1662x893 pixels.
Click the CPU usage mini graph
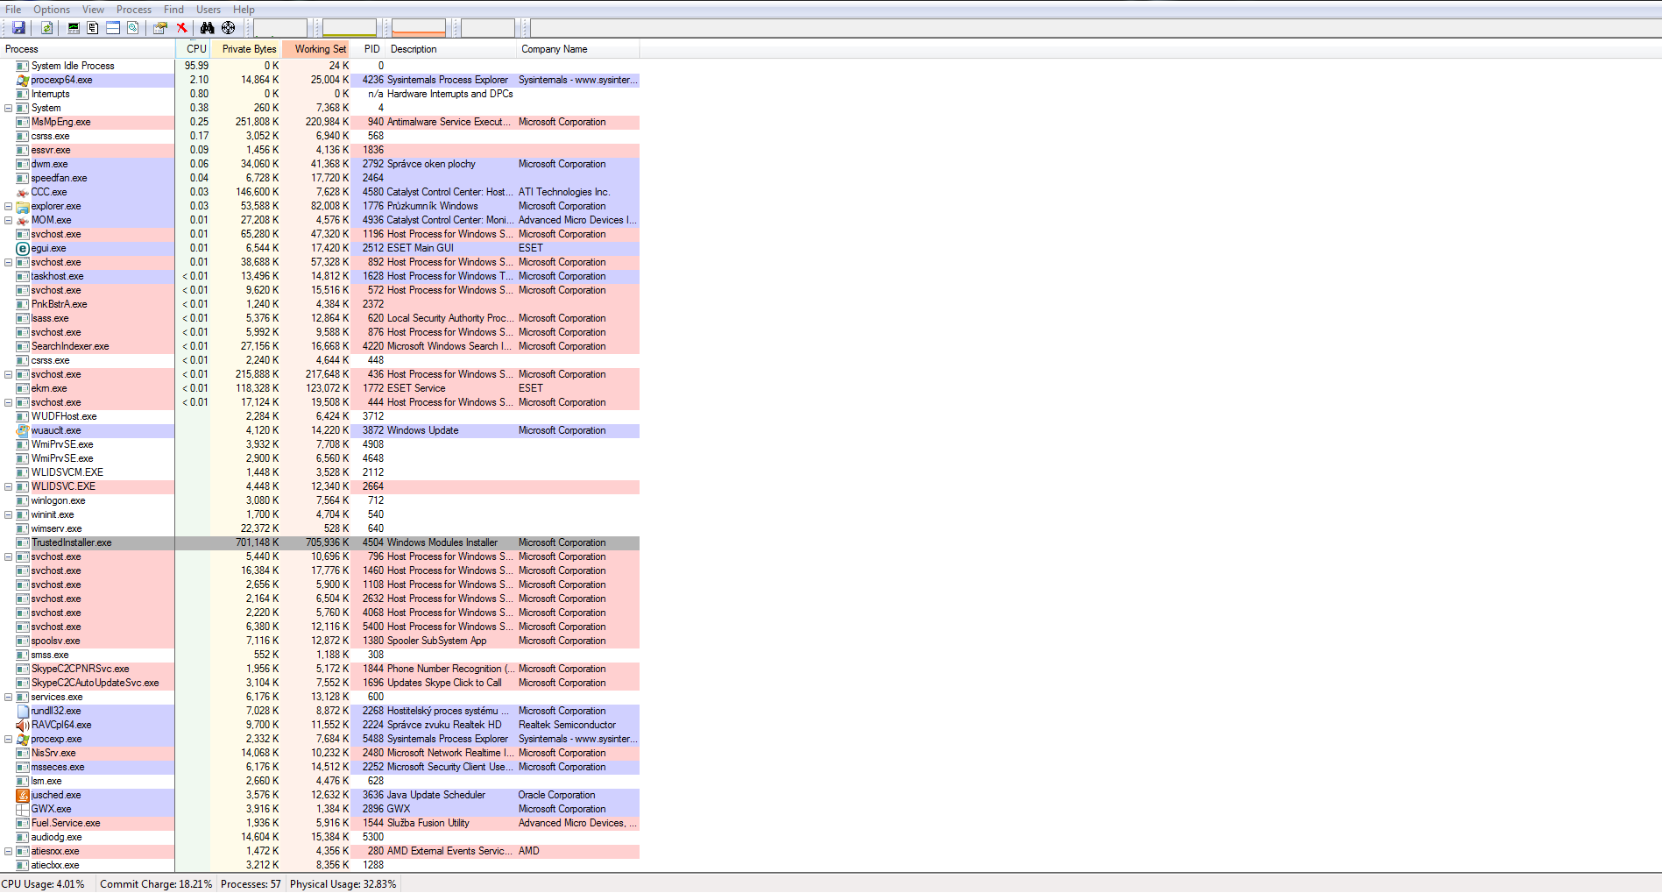click(280, 28)
